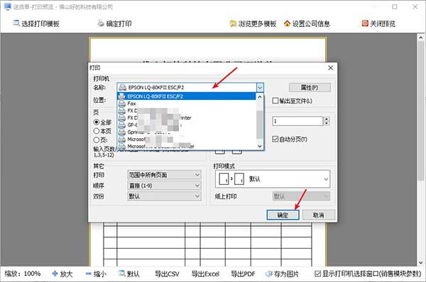Screen dimensions: 426x282
Task: Open 选择打印模板 in the toolbar
Action: [36, 23]
